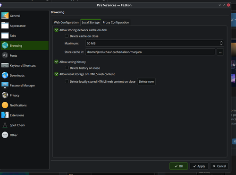Click the Extensions label in sidebar
This screenshot has height=175, width=236.
17,115
